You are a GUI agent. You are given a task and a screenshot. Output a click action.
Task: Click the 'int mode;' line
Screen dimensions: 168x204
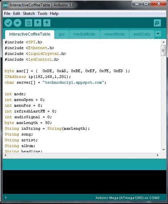click(x=15, y=94)
